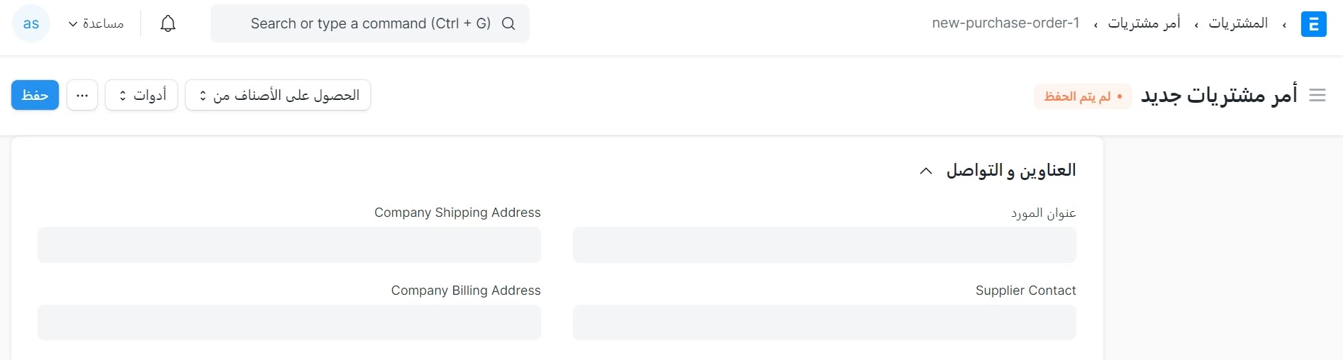
Task: Click the حفظ save button
Action: coord(35,95)
